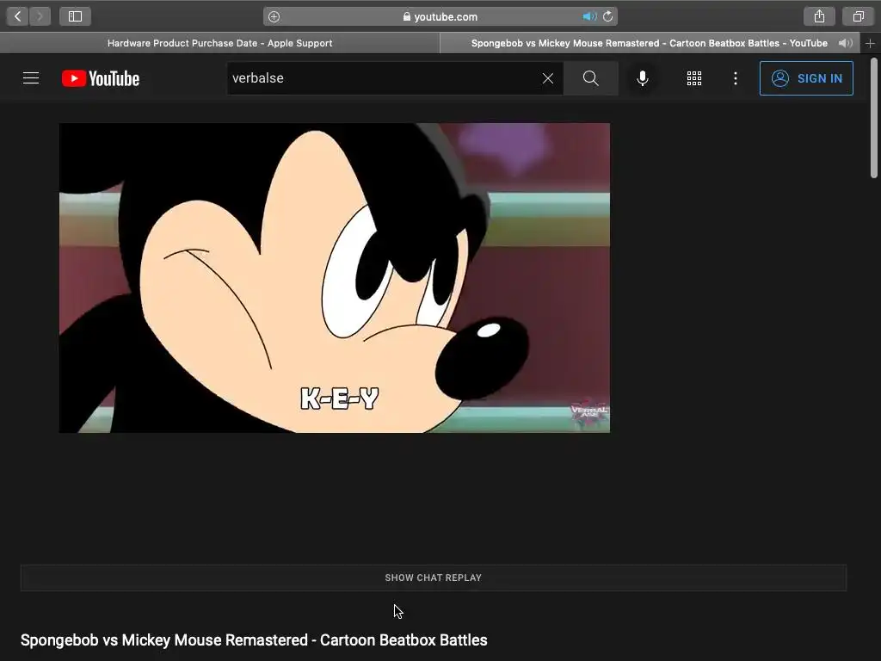Click the page's vertical scrollbar thumb

874,118
